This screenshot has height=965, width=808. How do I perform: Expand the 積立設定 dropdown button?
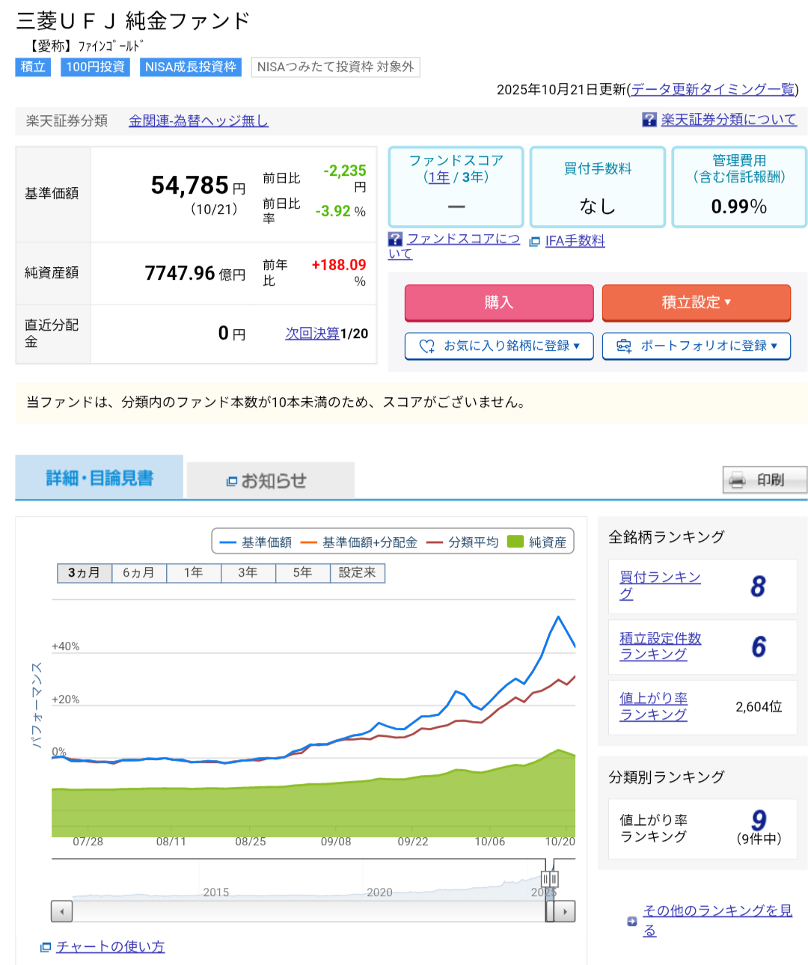pyautogui.click(x=727, y=302)
